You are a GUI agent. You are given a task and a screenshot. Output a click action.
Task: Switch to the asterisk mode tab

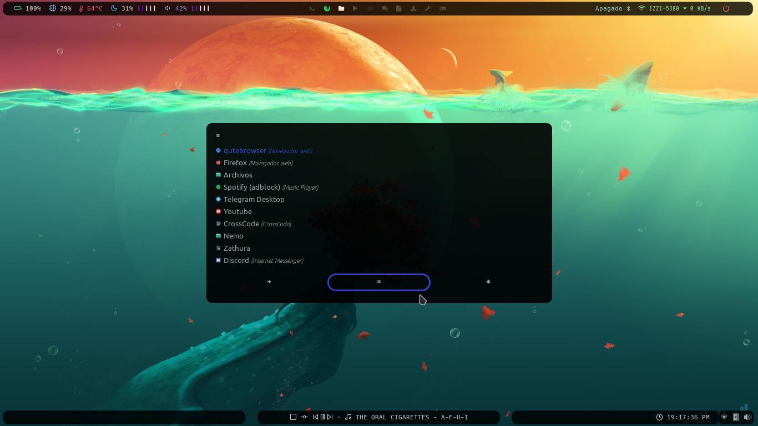coord(488,282)
